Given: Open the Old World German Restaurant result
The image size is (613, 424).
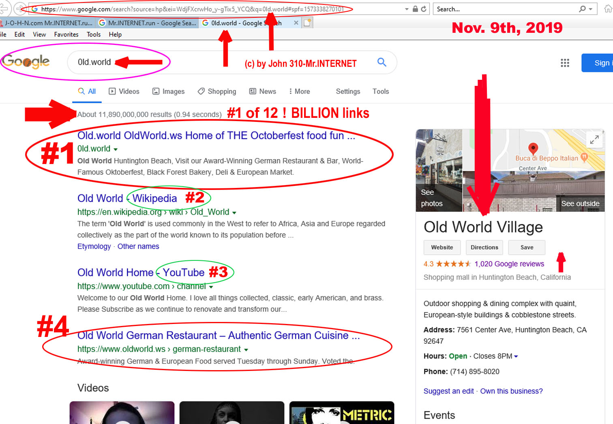Looking at the screenshot, I should [219, 335].
